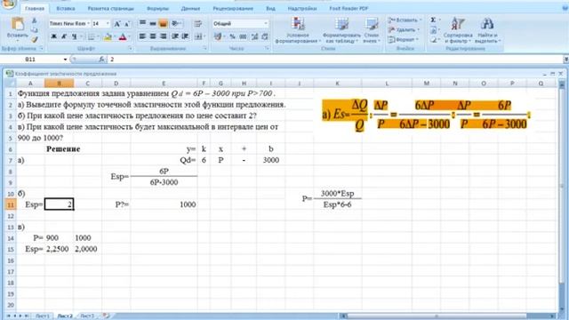Viewport: 569px width, 320px height.
Task: Open the Общий number format dropdown
Action: click(266, 24)
